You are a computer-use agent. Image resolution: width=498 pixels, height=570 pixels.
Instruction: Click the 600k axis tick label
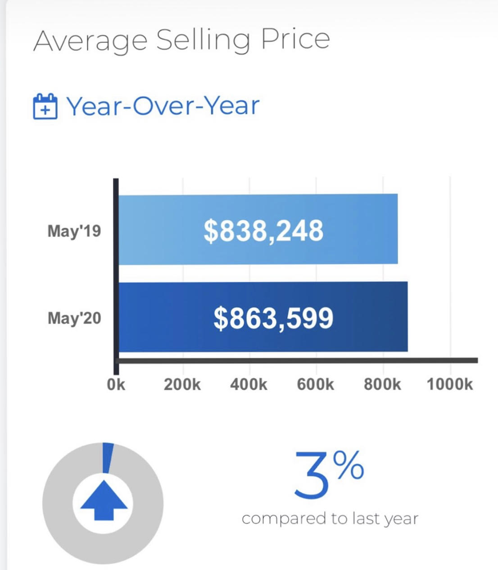[315, 384]
